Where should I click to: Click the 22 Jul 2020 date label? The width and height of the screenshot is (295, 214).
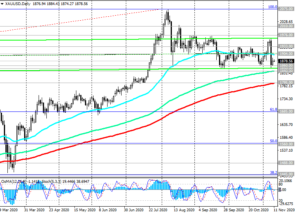coord(158,210)
